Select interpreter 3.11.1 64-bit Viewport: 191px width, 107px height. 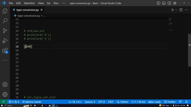(x=138, y=102)
